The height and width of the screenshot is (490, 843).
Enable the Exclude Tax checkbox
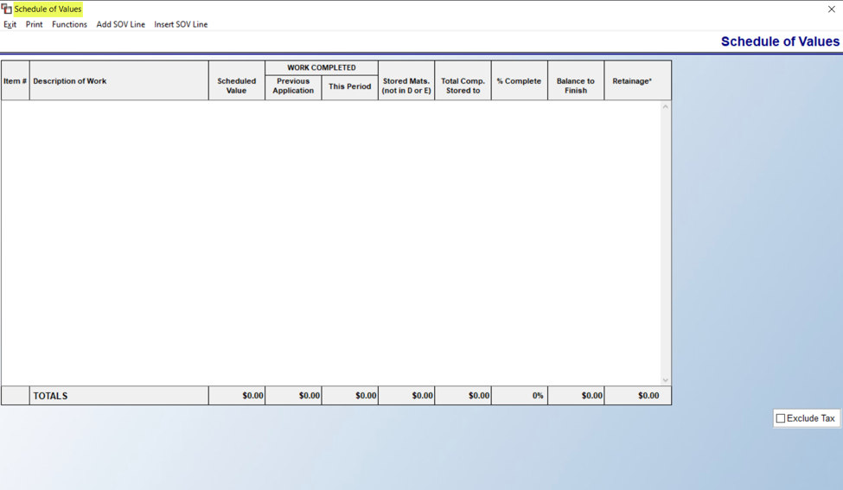coord(781,418)
